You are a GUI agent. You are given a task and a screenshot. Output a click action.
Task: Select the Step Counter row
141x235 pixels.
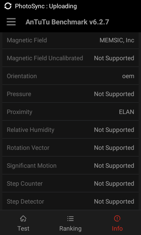pos(70,183)
